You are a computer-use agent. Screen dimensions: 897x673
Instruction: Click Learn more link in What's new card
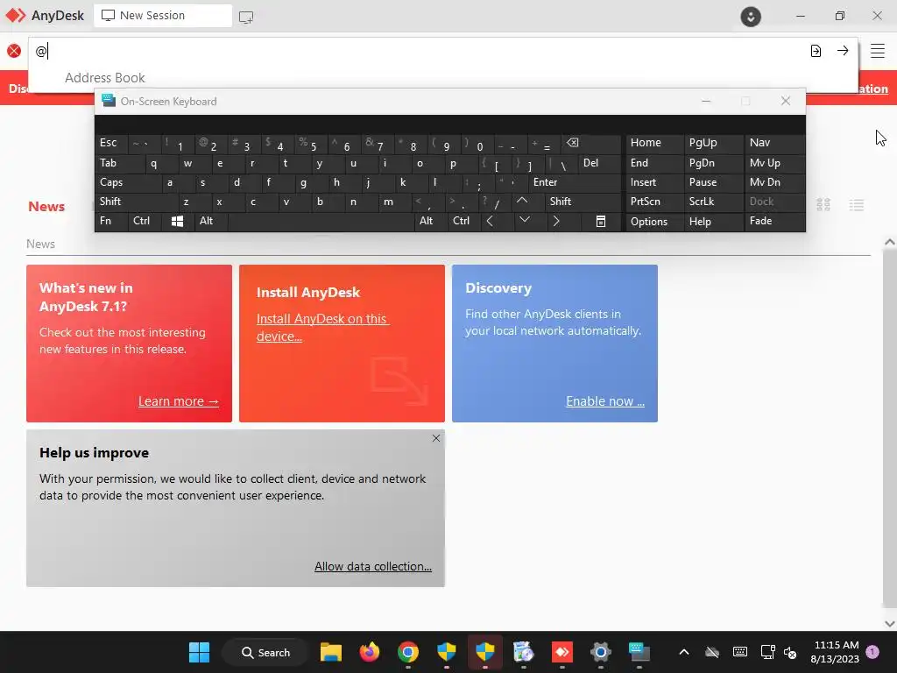[x=179, y=401]
